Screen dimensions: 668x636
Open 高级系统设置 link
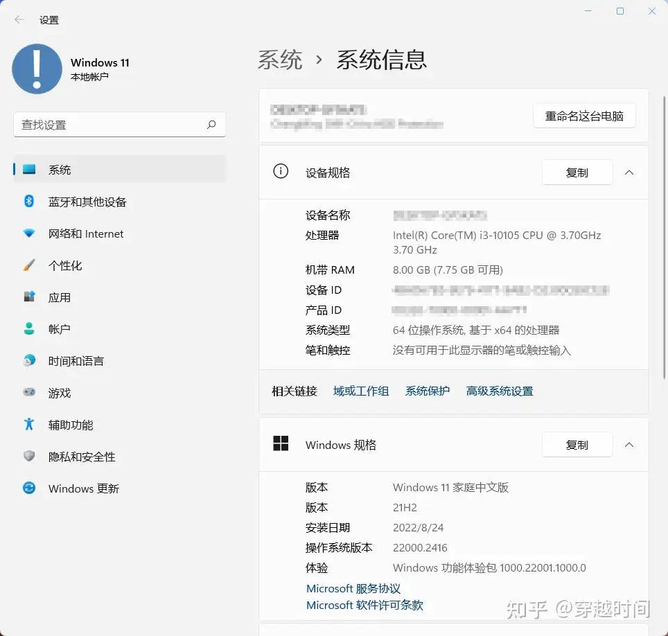click(x=500, y=391)
